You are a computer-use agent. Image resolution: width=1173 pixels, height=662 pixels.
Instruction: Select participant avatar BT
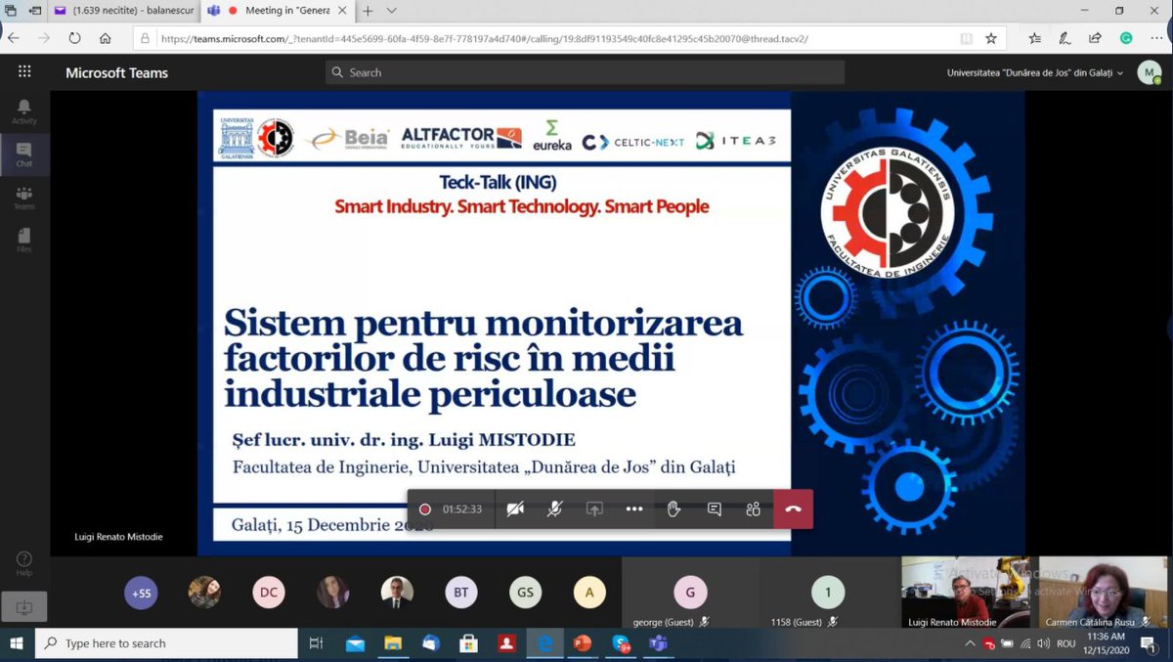point(461,593)
